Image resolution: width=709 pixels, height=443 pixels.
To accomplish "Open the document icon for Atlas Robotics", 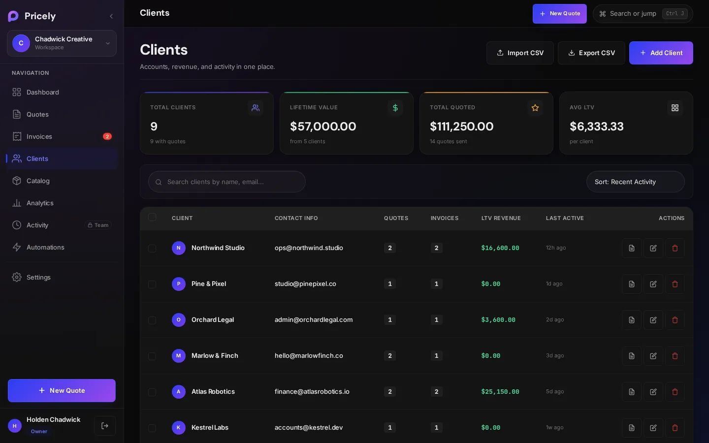I will 631,392.
